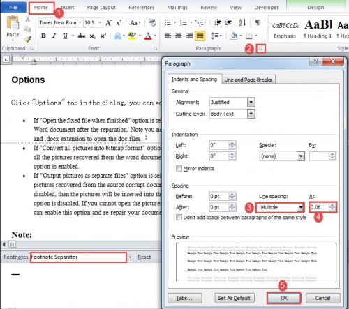349x309 pixels.
Task: Decrease paragraph indent
Action: (218, 22)
